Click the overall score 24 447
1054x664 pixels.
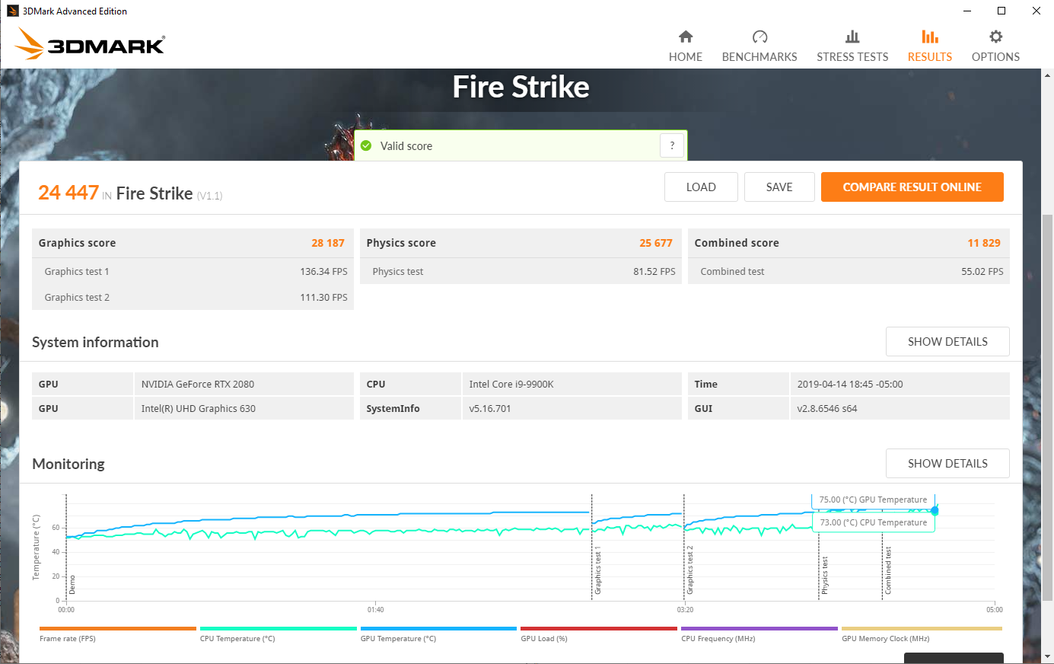(68, 193)
